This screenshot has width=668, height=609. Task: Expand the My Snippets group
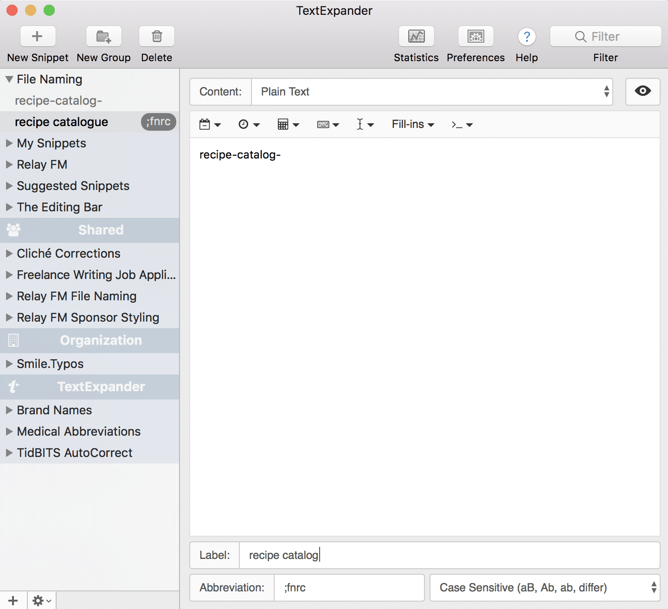9,143
